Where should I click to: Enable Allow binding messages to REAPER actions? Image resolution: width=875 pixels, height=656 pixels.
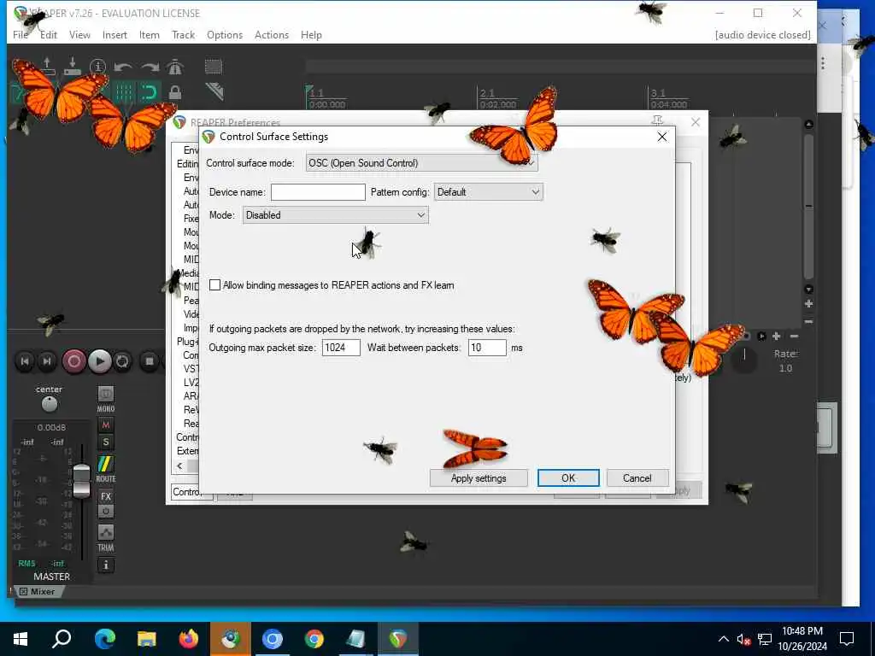point(214,285)
